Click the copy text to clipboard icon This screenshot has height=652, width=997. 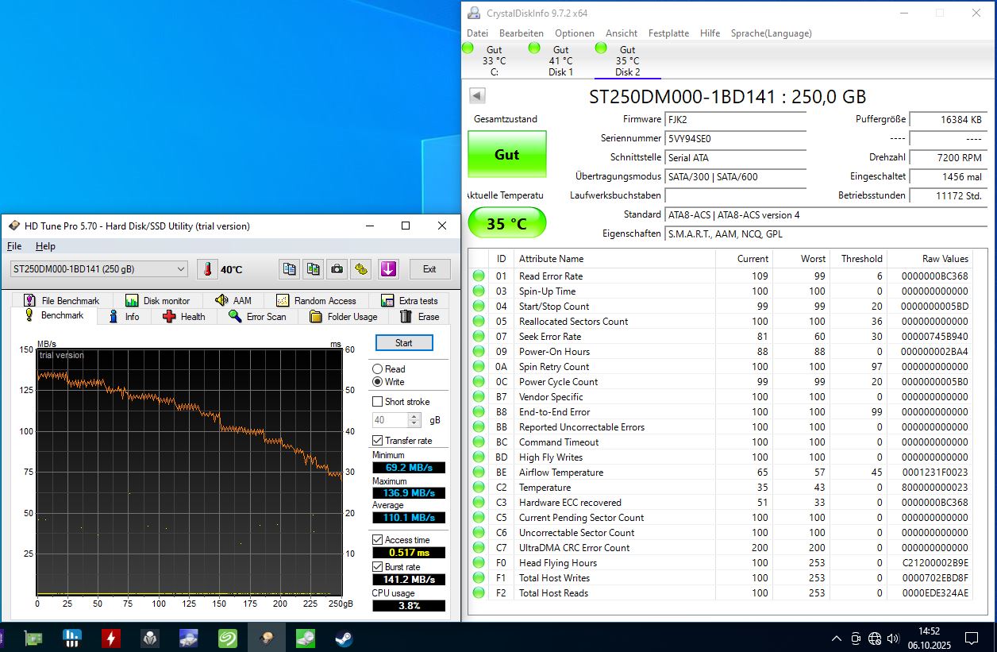point(290,269)
